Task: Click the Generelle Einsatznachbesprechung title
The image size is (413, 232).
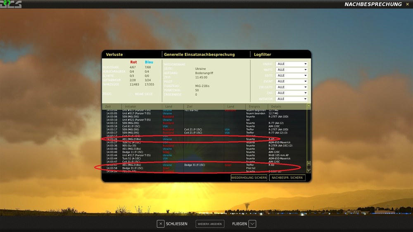Action: coord(199,54)
